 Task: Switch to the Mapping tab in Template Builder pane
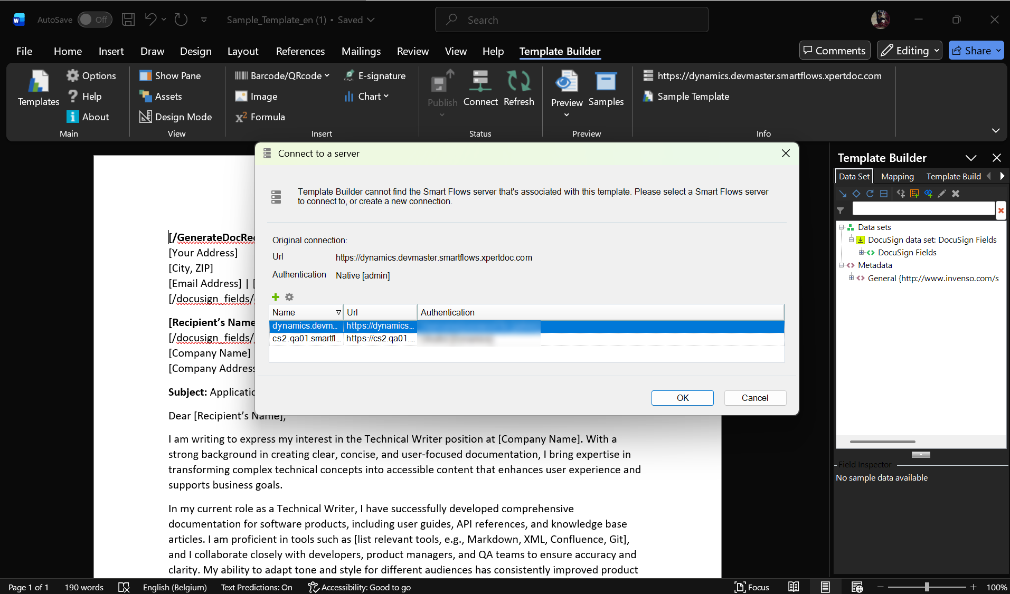click(897, 176)
